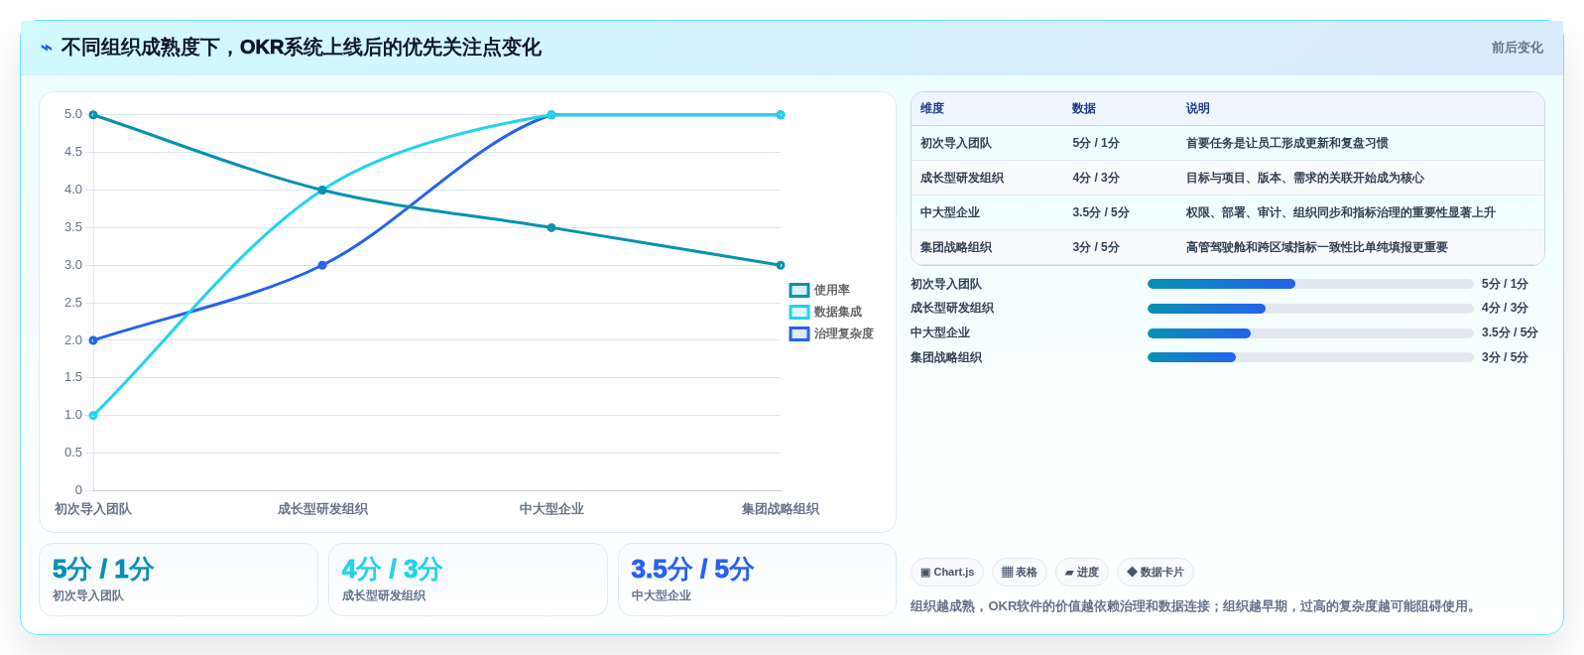Click the 数据 table column header

pyautogui.click(x=1084, y=109)
